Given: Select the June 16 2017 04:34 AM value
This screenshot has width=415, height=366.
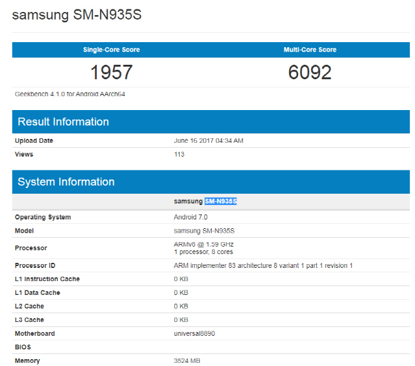Looking at the screenshot, I should 209,141.
